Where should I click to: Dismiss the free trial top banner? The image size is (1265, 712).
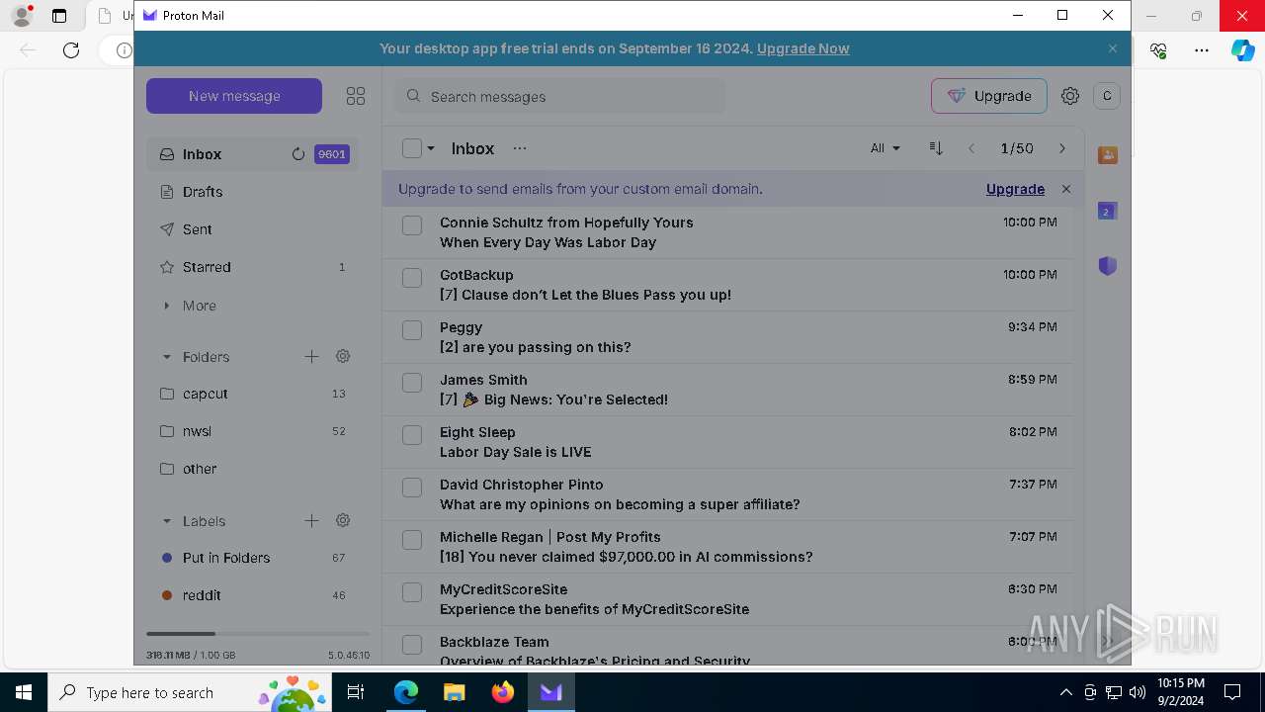(1113, 48)
